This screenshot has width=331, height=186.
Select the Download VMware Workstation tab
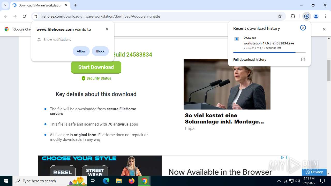click(x=40, y=5)
